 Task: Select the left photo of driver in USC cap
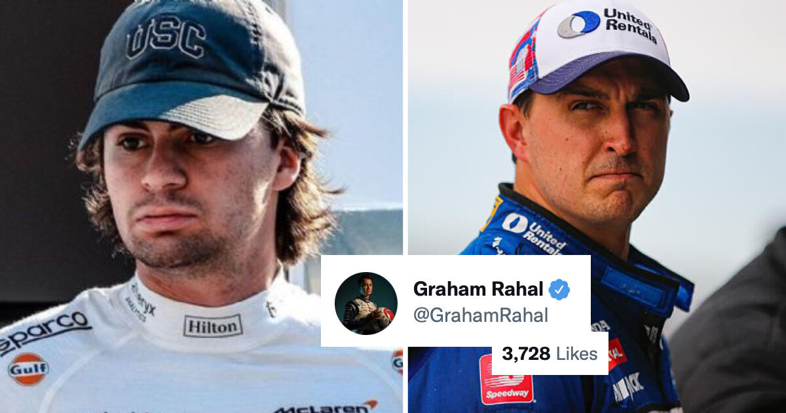201,206
